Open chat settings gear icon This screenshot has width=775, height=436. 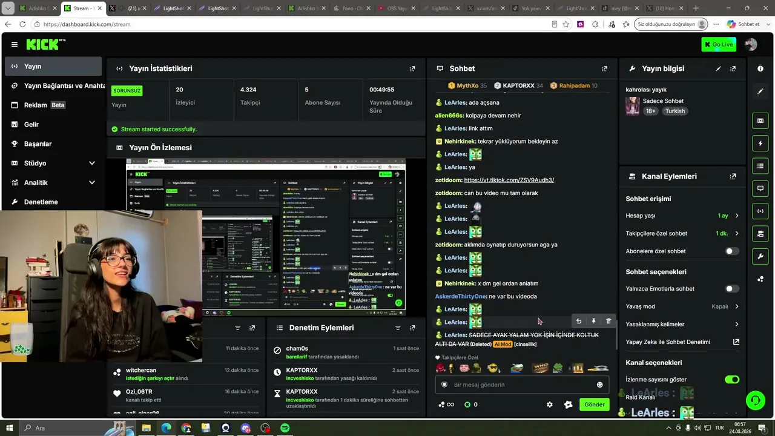coord(550,405)
